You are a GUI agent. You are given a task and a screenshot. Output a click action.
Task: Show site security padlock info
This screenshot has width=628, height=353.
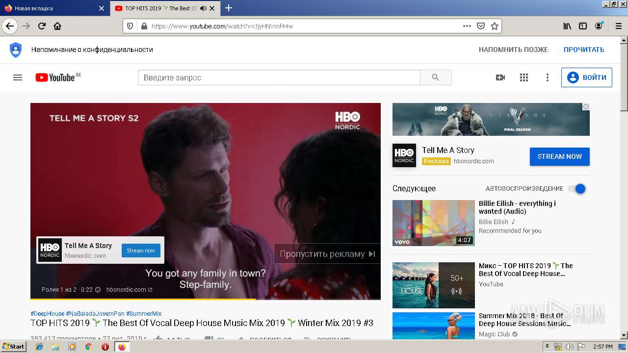[x=144, y=26]
